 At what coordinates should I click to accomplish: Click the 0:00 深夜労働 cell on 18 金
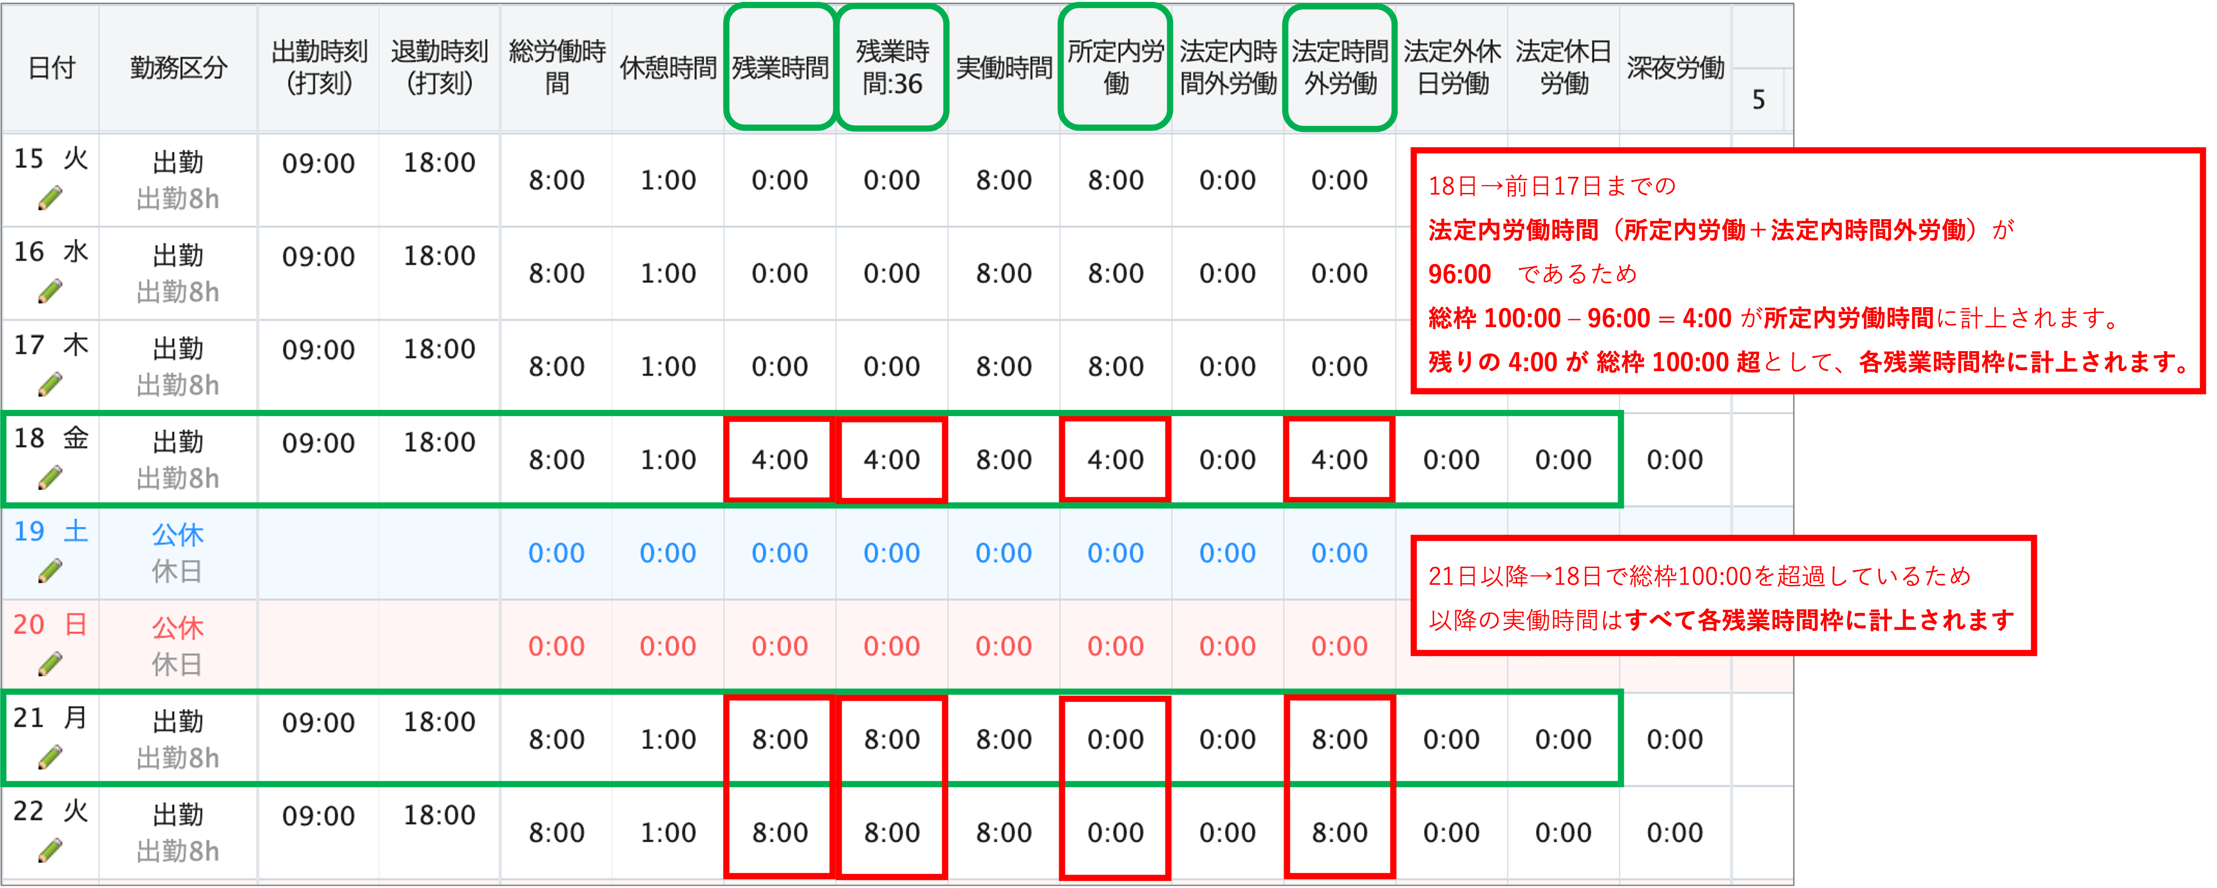(1676, 460)
